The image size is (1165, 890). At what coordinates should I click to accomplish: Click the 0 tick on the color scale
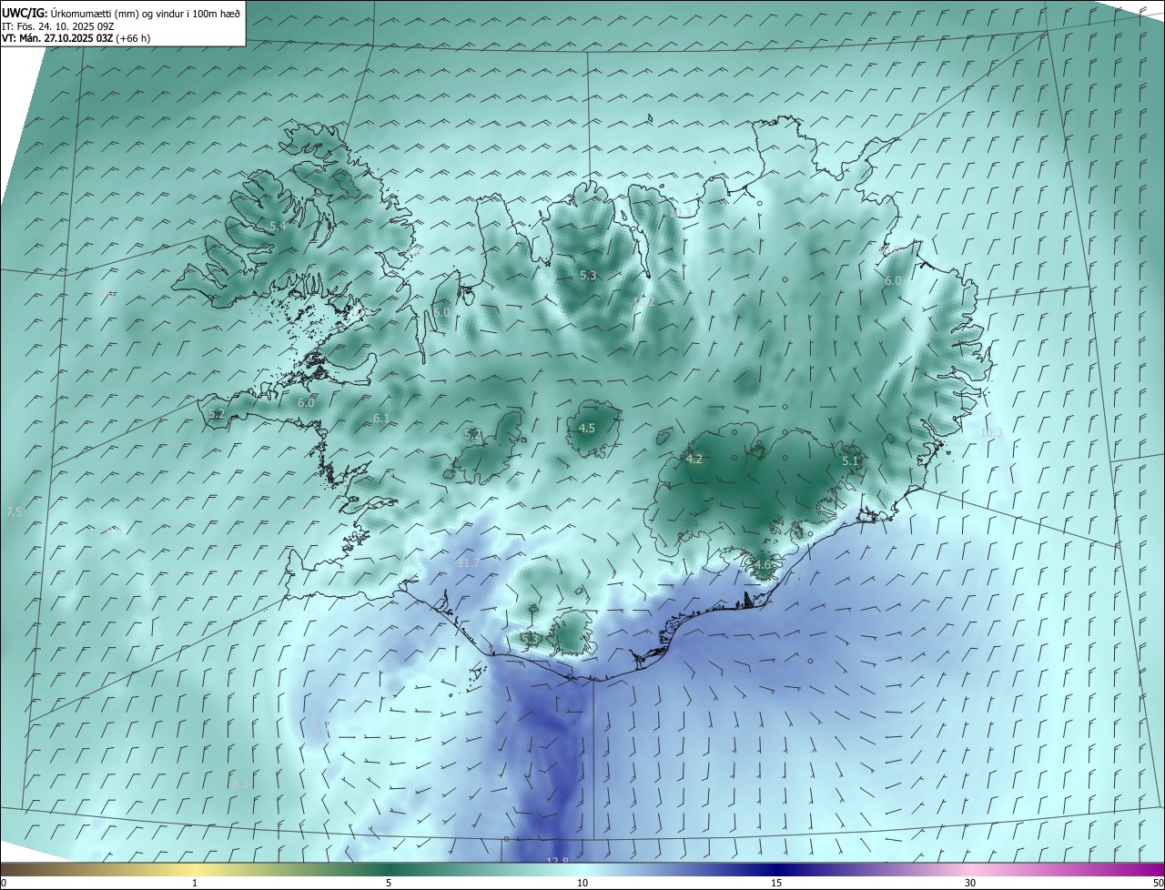coord(3,883)
